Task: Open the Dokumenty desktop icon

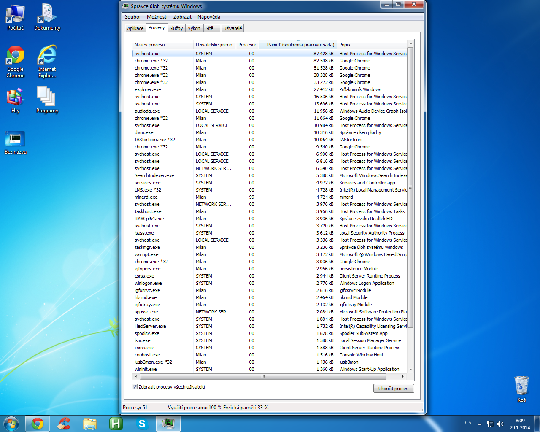Action: [47, 17]
